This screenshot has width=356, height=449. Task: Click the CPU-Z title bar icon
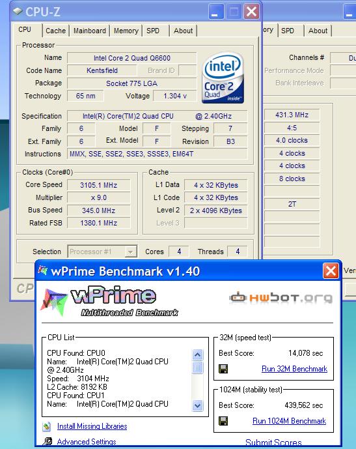point(18,11)
